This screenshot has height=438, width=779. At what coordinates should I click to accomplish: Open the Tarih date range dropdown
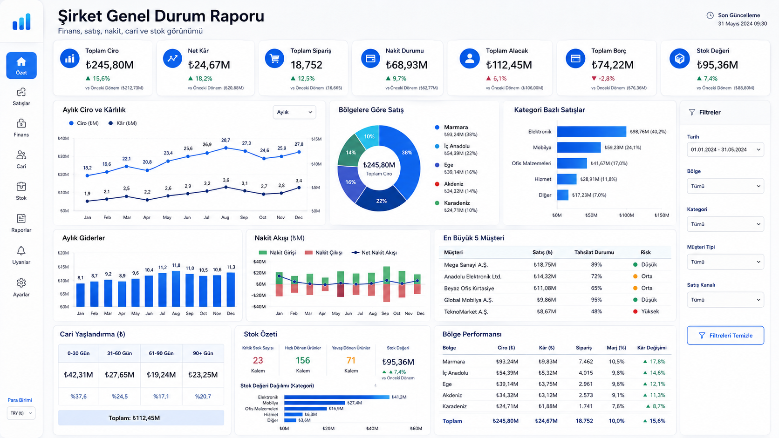pos(725,149)
